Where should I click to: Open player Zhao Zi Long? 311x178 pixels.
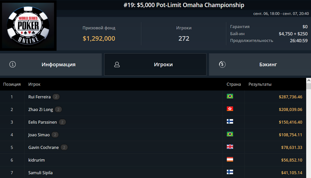(x=41, y=109)
